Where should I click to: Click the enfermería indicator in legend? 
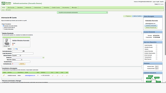point(157,78)
